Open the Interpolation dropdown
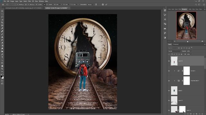This screenshot has width=206, height=115. tap(90, 4)
